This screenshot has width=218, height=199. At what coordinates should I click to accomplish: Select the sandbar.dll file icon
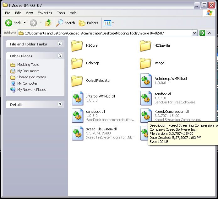click(146, 98)
